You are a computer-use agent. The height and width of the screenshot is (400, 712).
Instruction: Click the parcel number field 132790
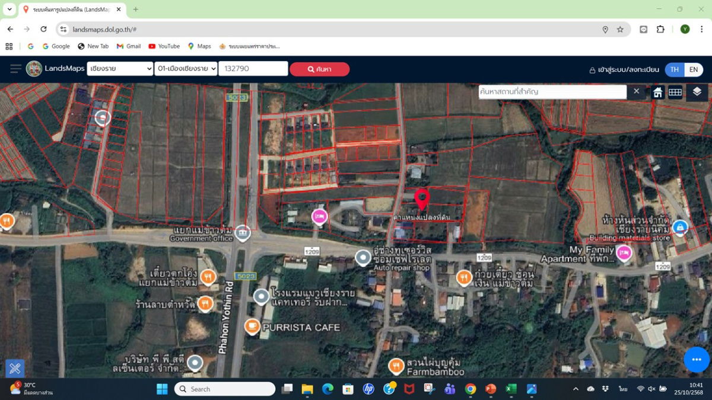(x=253, y=69)
